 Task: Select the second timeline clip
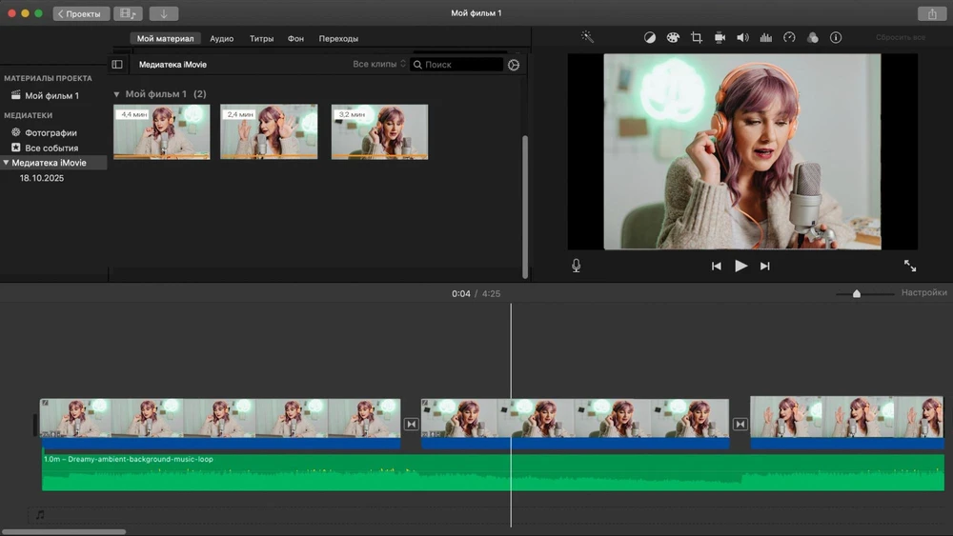click(x=575, y=418)
